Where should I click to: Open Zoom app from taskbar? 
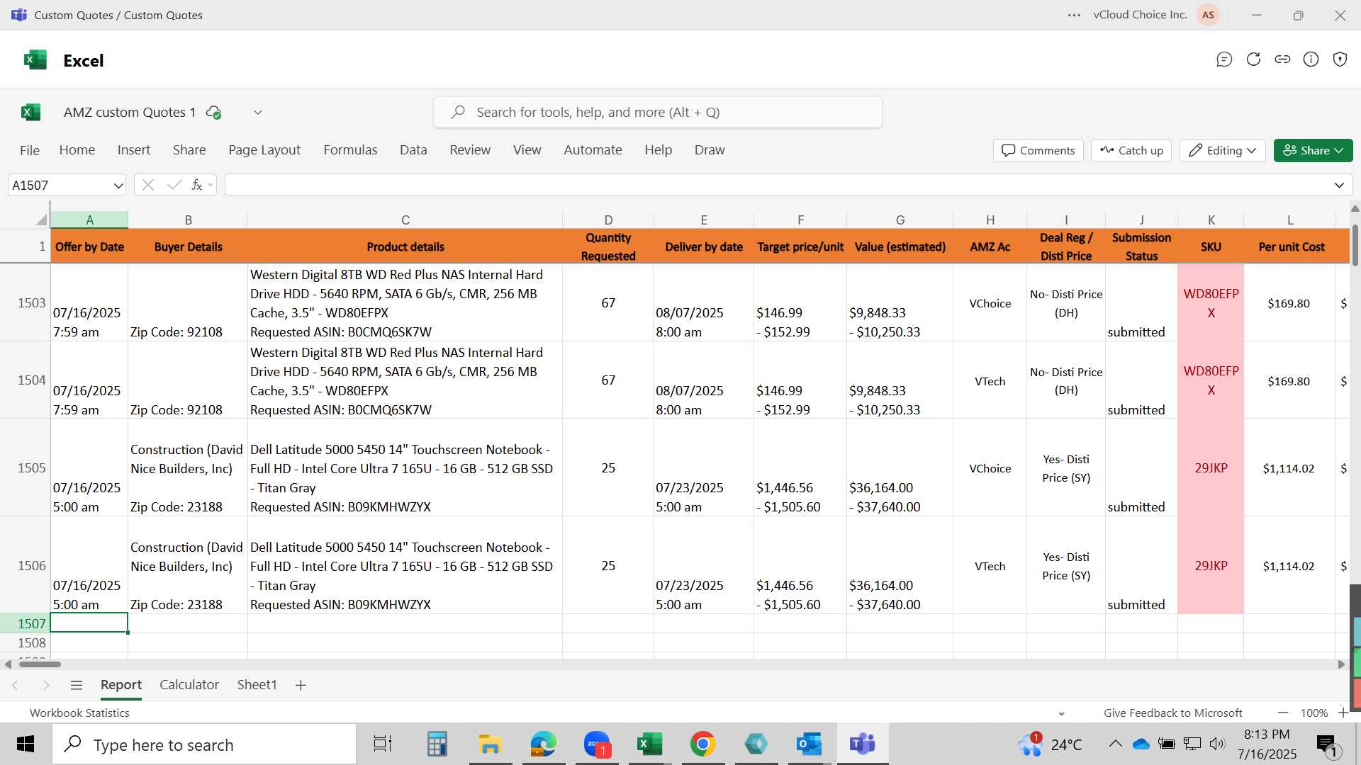tap(597, 744)
